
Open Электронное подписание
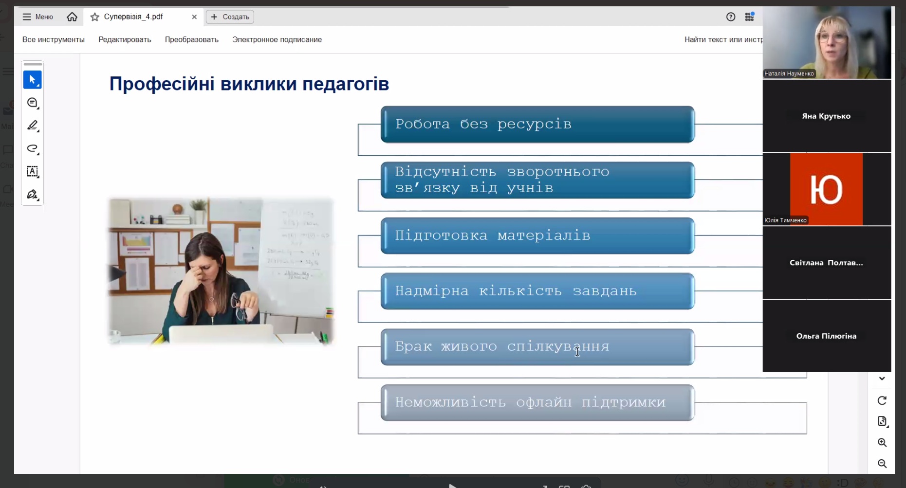[277, 39]
